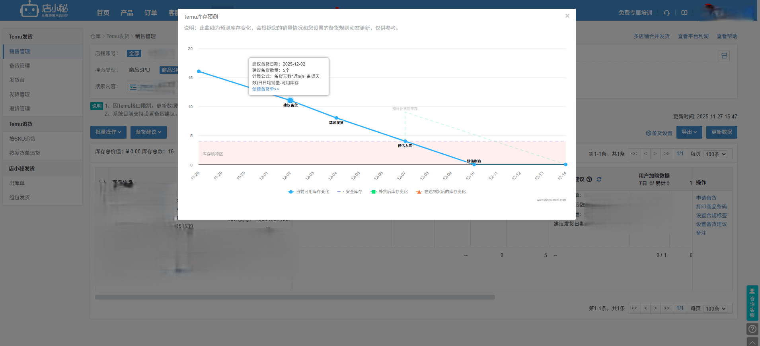
Task: Close the Temu库存预测 dialog
Action: (x=567, y=16)
